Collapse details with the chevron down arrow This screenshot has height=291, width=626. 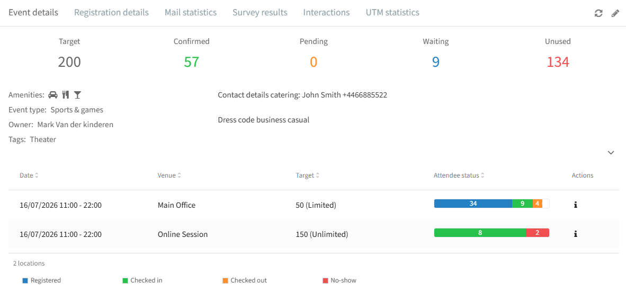pos(611,152)
